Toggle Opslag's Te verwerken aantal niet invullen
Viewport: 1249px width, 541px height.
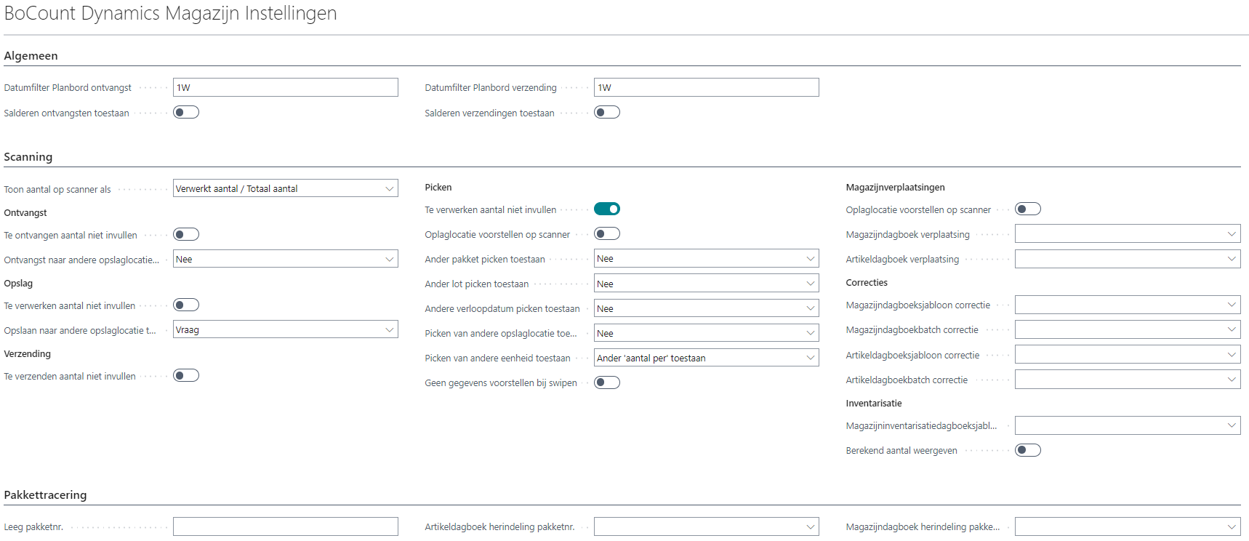186,305
